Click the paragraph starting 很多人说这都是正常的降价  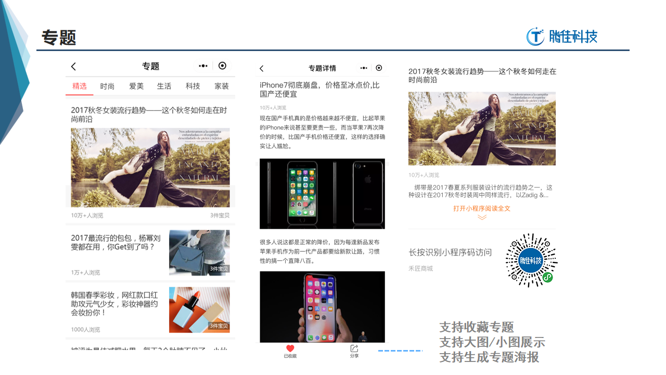319,252
